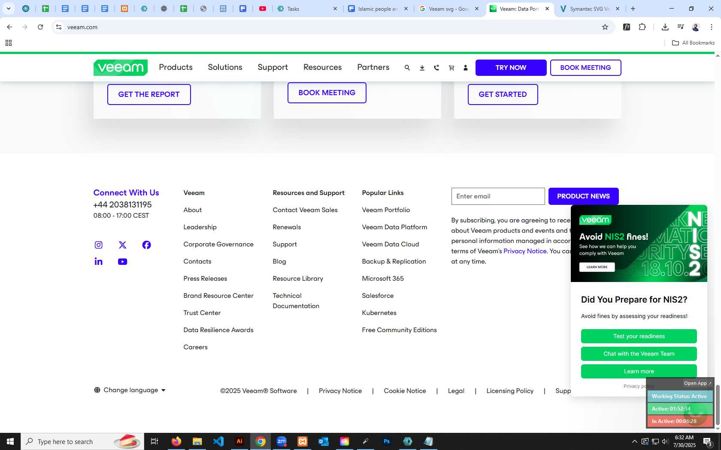This screenshot has height=450, width=721.
Task: Open the Solutions menu
Action: pyautogui.click(x=225, y=67)
